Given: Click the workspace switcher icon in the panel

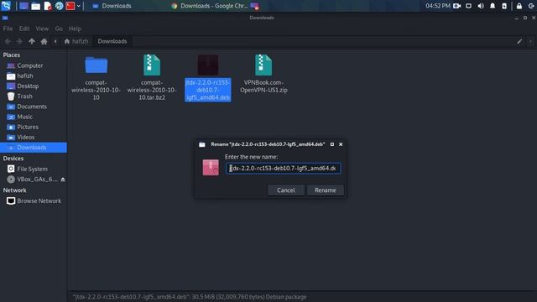Looking at the screenshot, I should click(x=254, y=6).
